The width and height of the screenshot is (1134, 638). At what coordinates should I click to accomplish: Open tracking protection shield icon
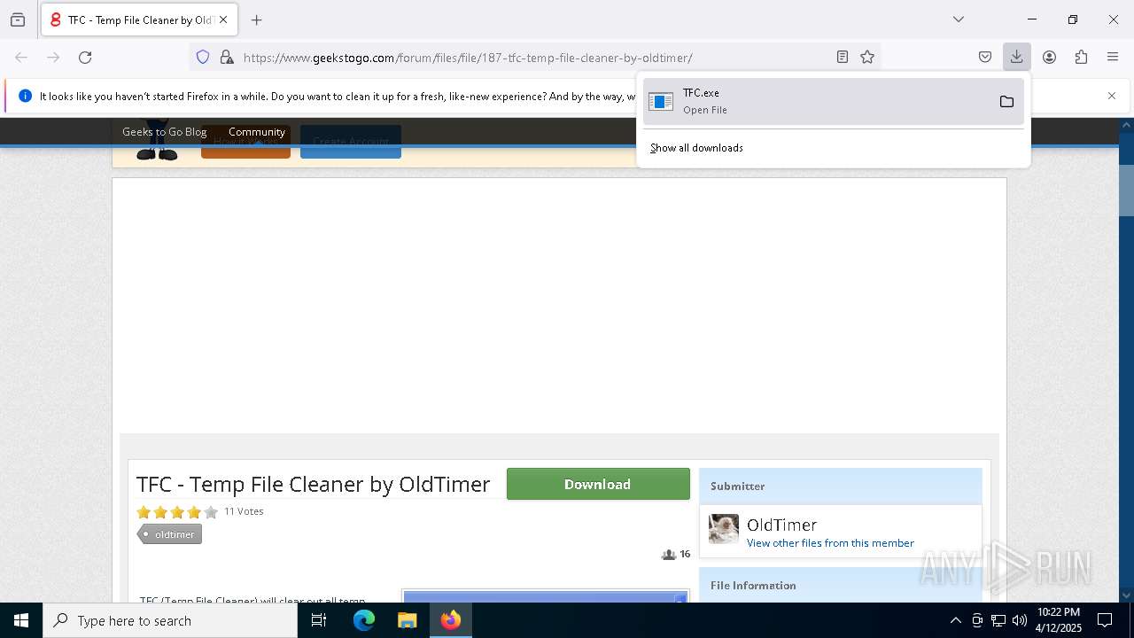(x=203, y=58)
